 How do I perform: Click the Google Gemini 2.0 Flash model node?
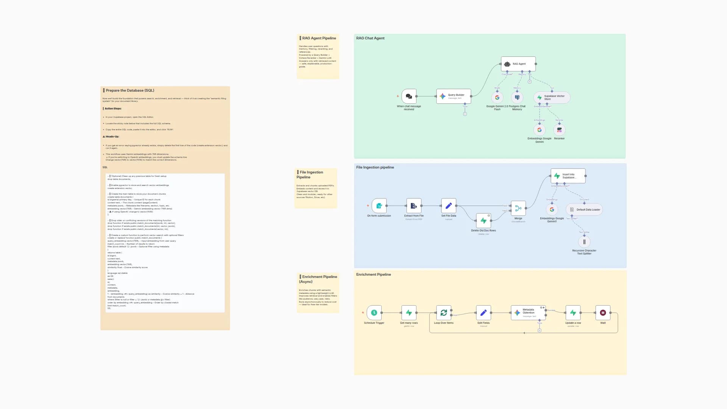[x=497, y=97]
